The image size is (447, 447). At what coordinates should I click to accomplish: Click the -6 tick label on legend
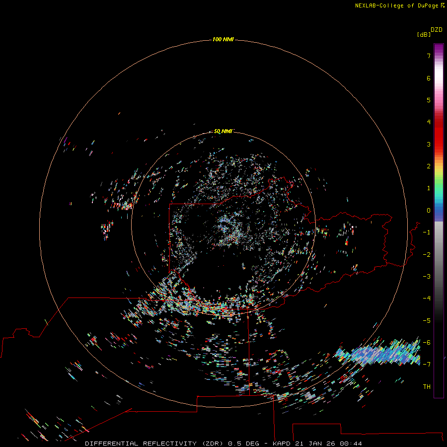(x=427, y=343)
